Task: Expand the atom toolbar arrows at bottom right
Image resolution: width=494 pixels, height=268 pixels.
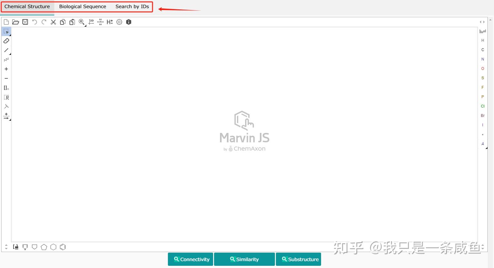Action: 483,247
